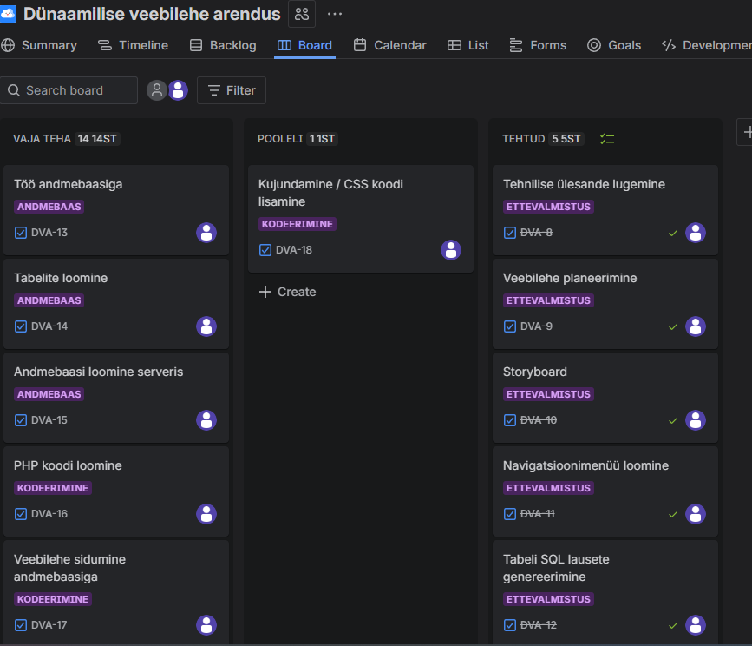Open the Filter dropdown

(232, 90)
